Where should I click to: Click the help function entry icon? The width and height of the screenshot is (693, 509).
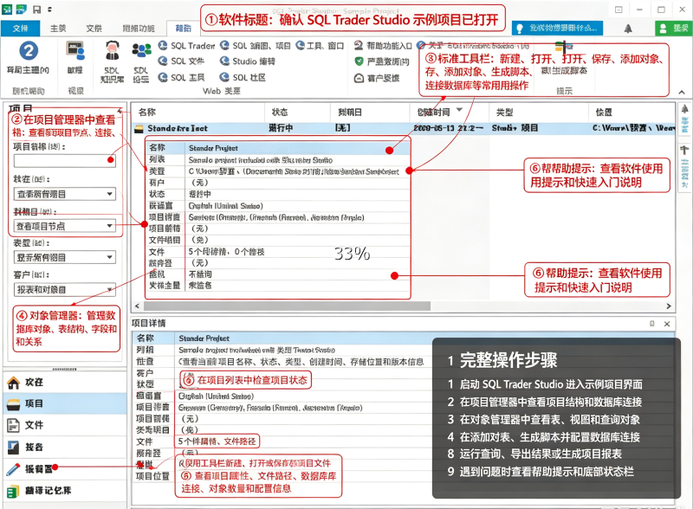(359, 45)
